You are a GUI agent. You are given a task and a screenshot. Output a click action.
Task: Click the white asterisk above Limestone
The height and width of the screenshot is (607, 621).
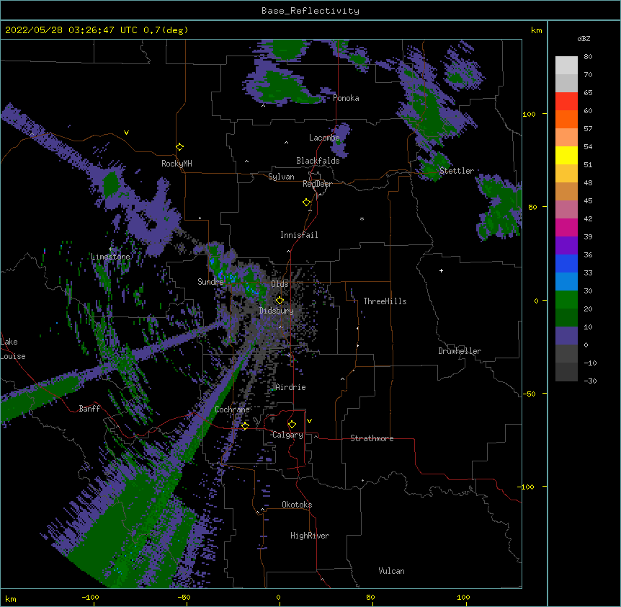point(111,249)
